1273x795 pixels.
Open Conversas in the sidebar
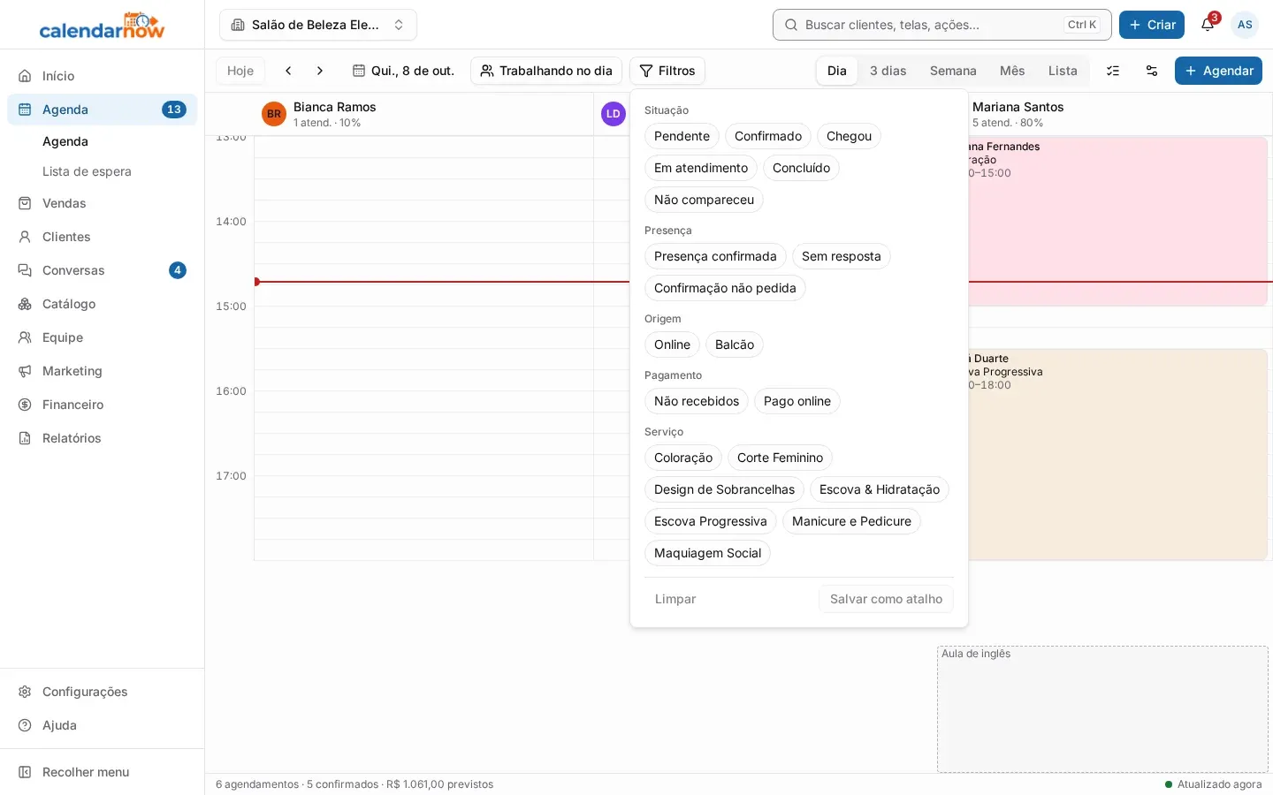102,270
